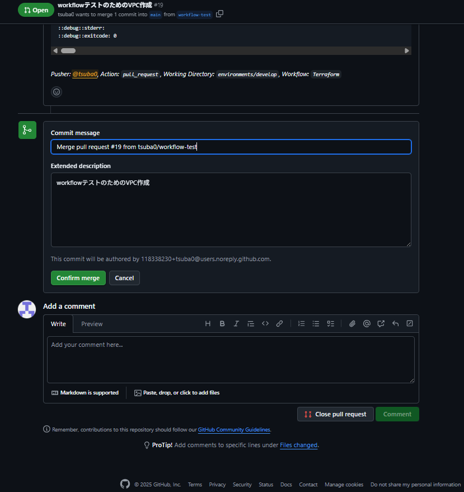Insert a saved reply

[395, 323]
